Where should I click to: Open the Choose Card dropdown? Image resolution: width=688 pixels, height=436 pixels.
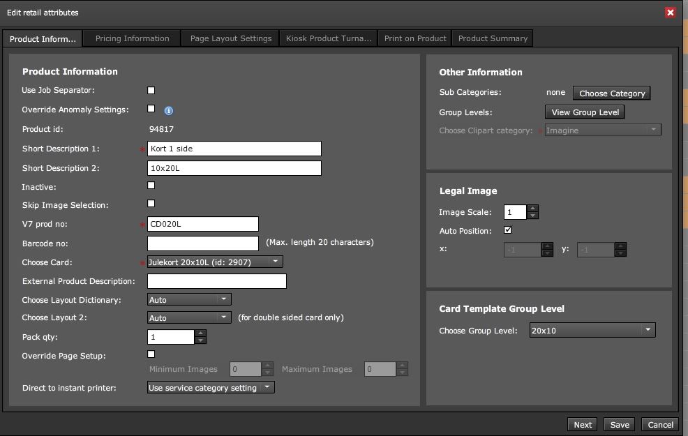(x=215, y=262)
